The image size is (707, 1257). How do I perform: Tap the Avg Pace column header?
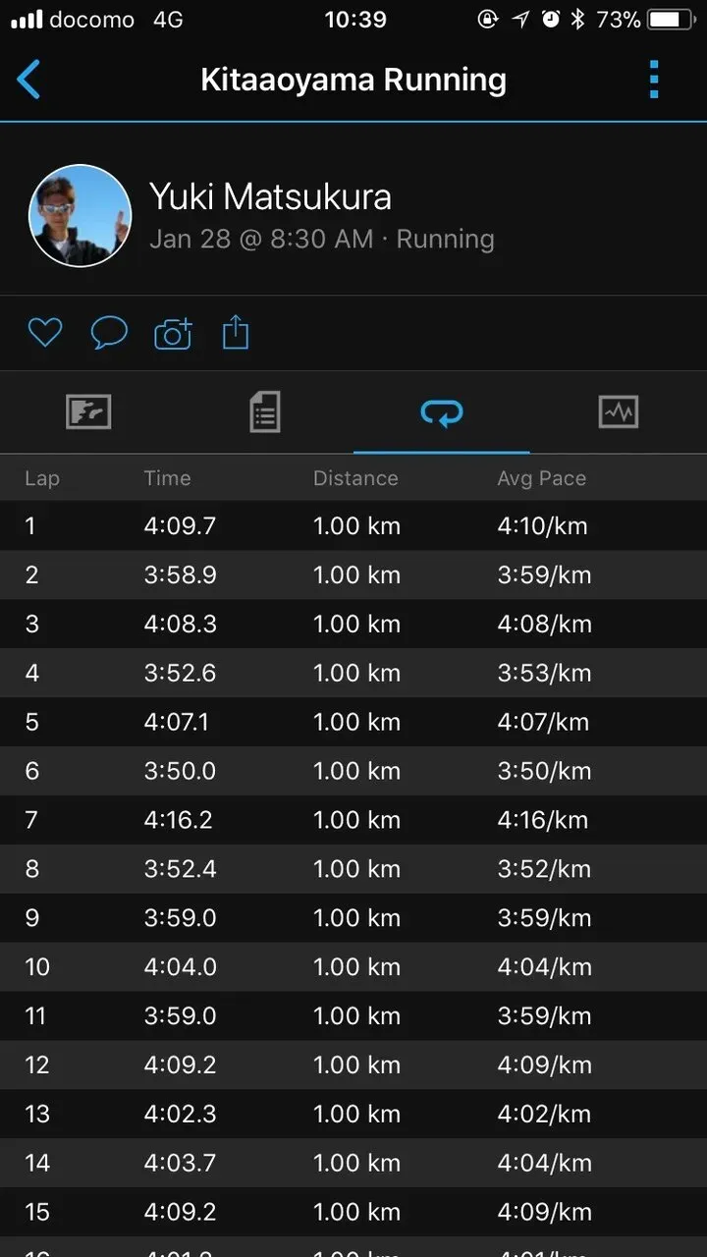[x=541, y=478]
